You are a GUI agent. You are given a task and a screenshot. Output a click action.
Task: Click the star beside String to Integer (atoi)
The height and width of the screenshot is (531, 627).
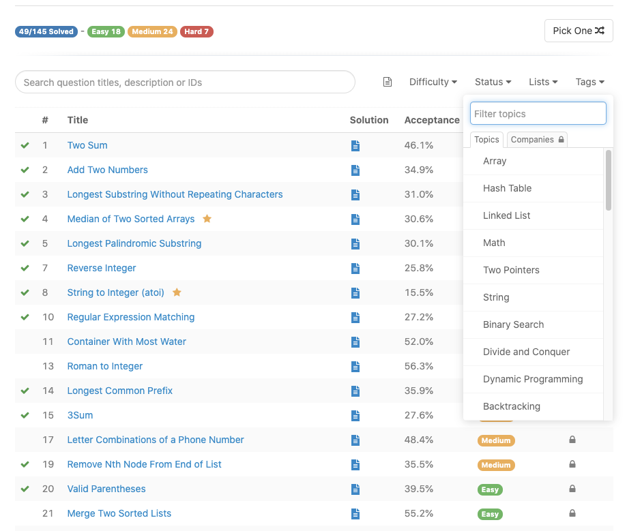(177, 292)
